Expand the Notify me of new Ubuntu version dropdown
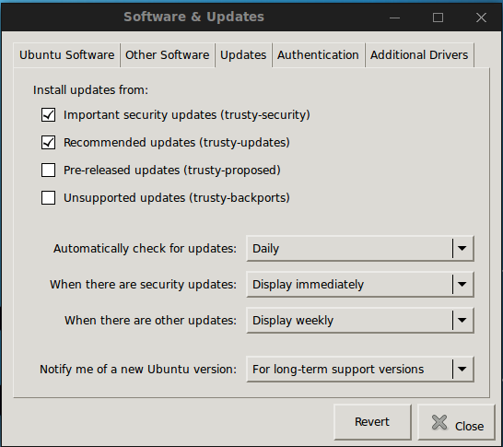Viewport: 503px width, 447px height. (360, 369)
